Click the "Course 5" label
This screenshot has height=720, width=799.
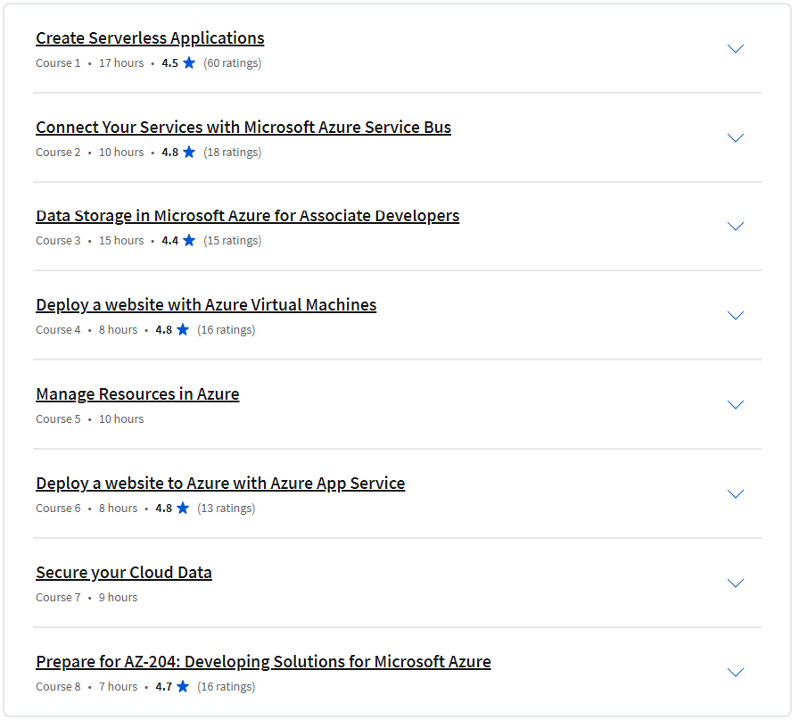point(58,418)
